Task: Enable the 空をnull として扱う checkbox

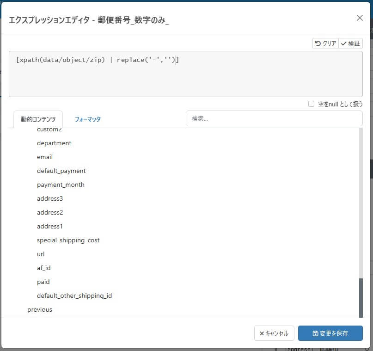Action: [311, 104]
